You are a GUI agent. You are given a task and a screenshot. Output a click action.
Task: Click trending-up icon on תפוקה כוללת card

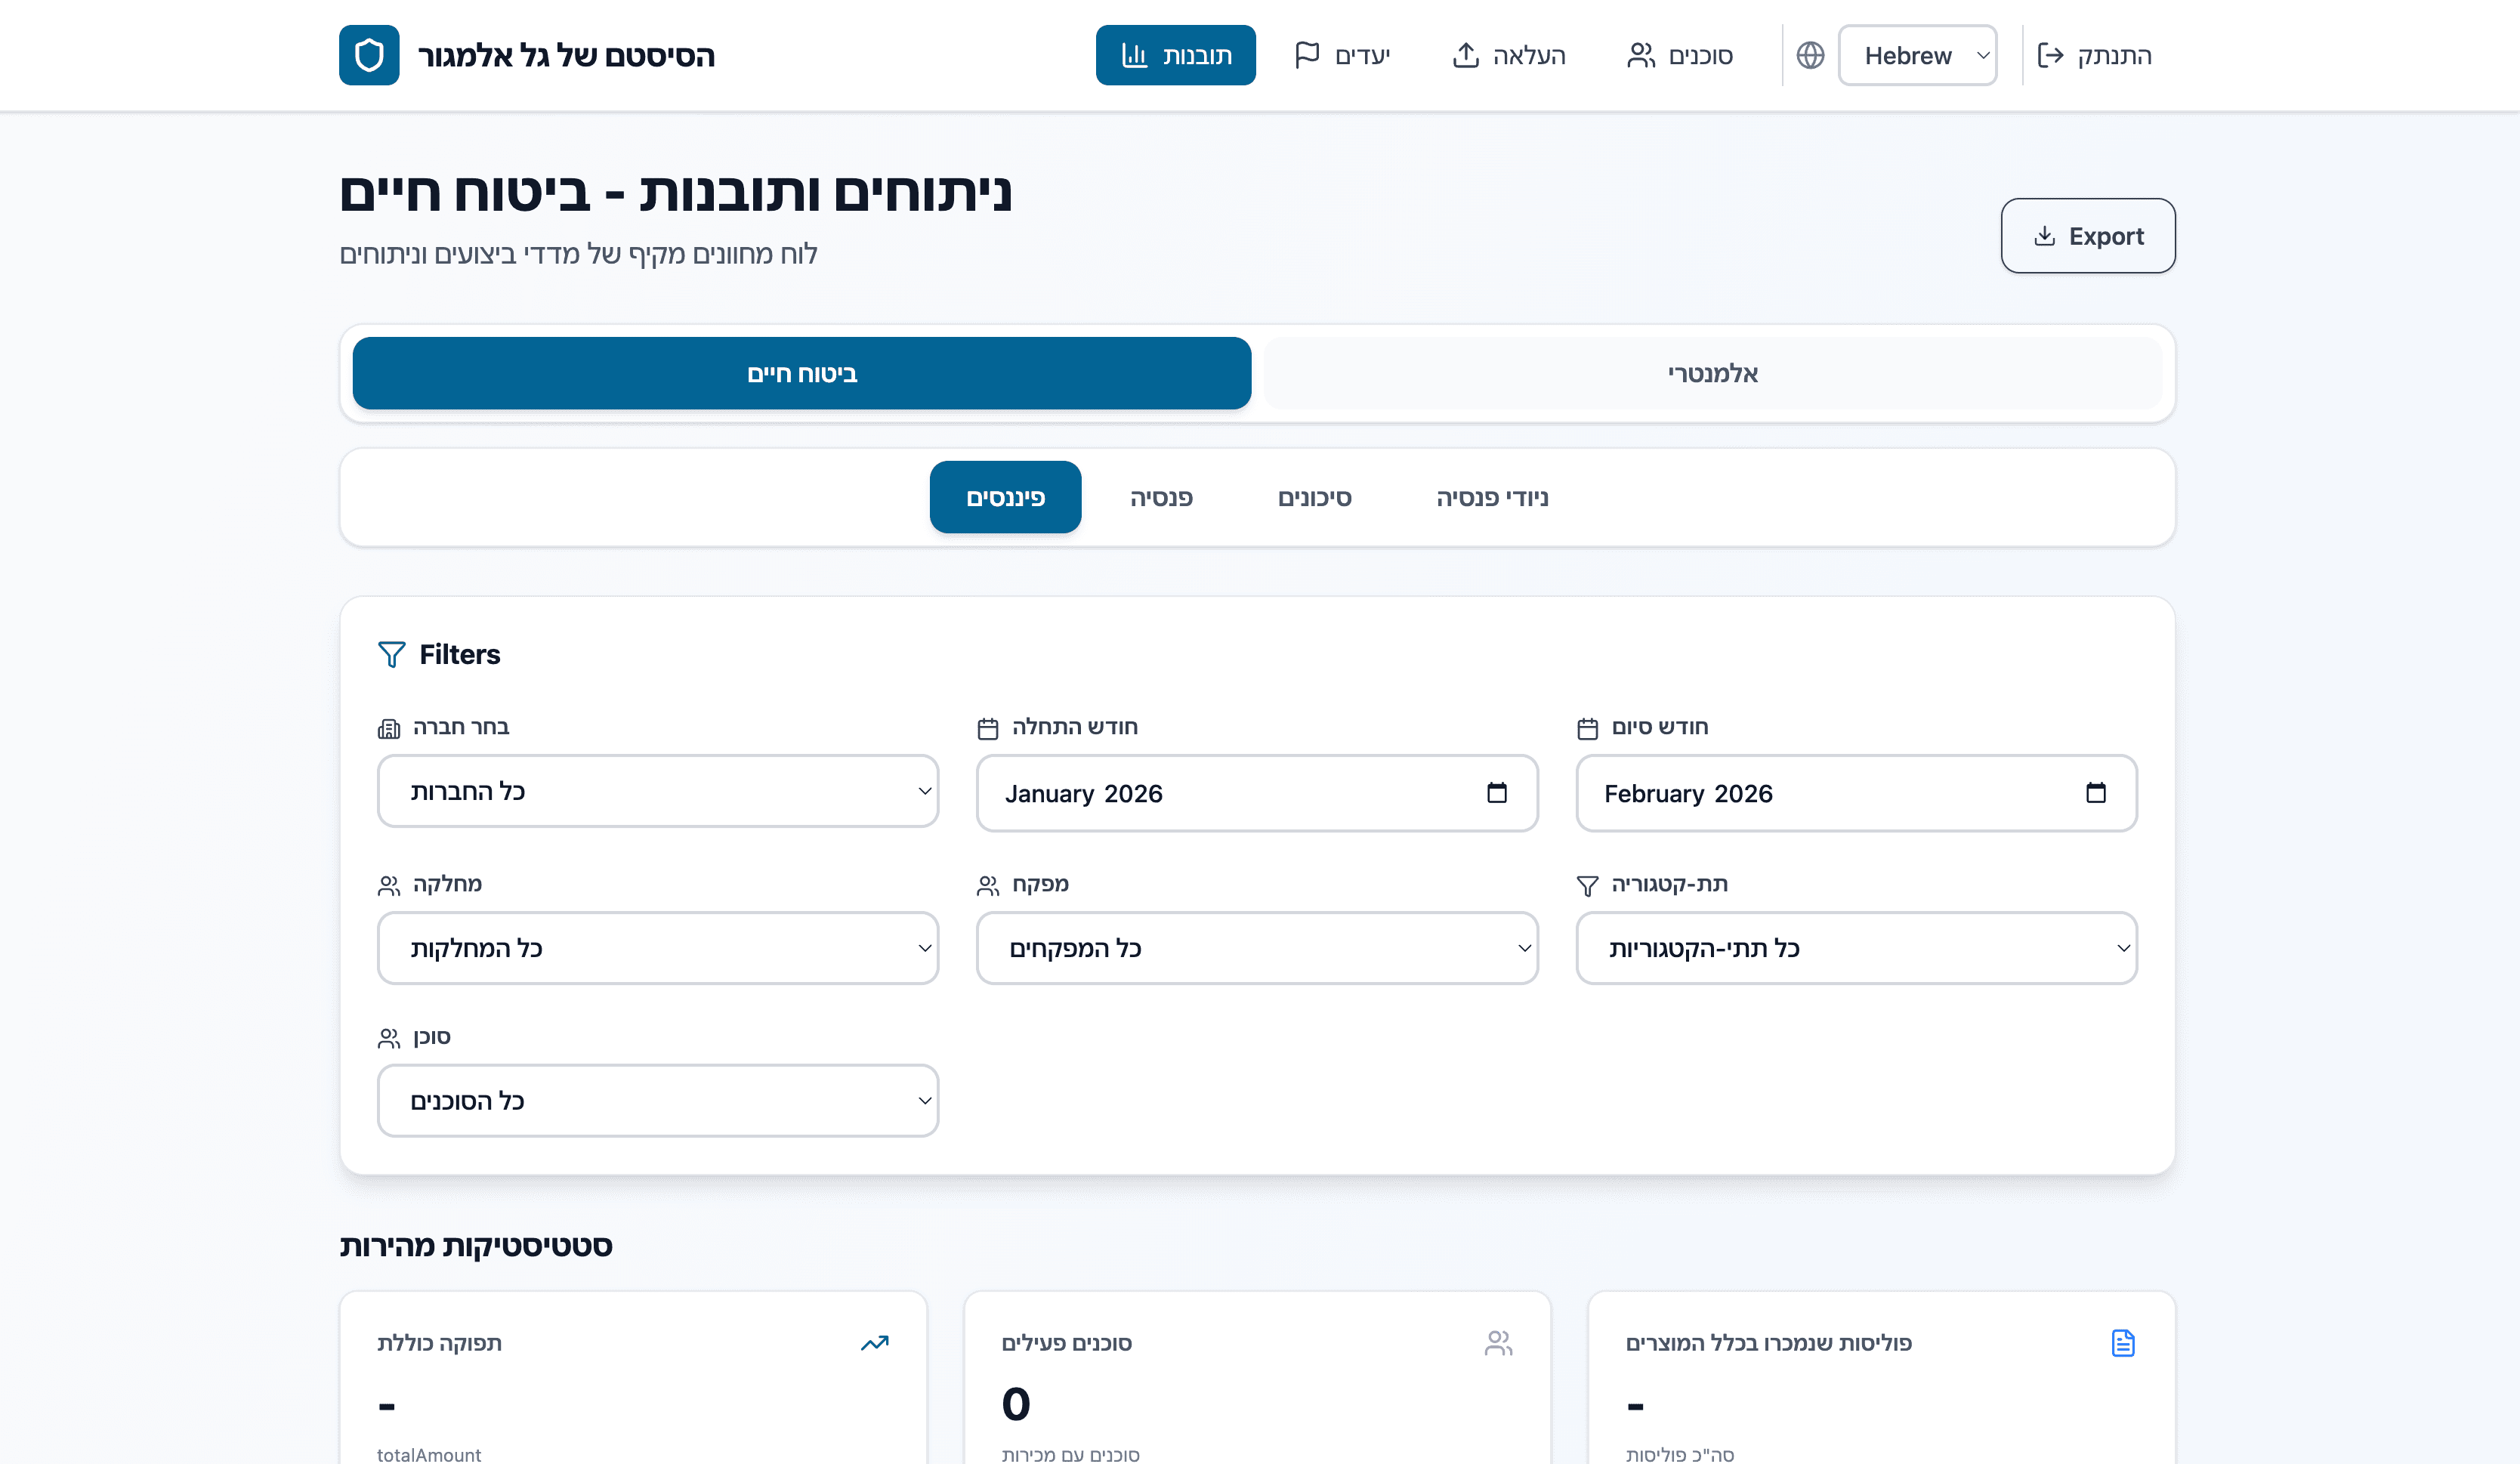[874, 1343]
